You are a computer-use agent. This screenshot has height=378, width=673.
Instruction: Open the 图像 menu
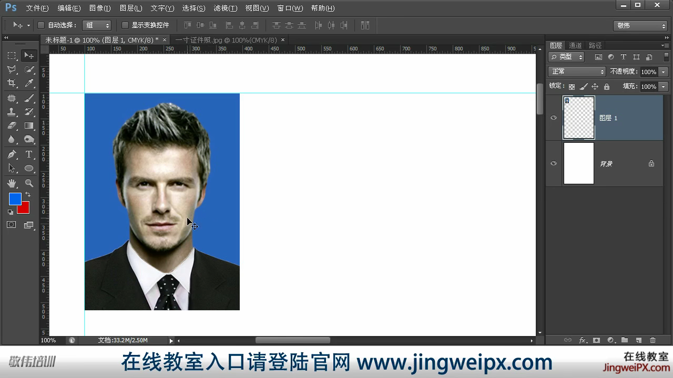(x=100, y=8)
